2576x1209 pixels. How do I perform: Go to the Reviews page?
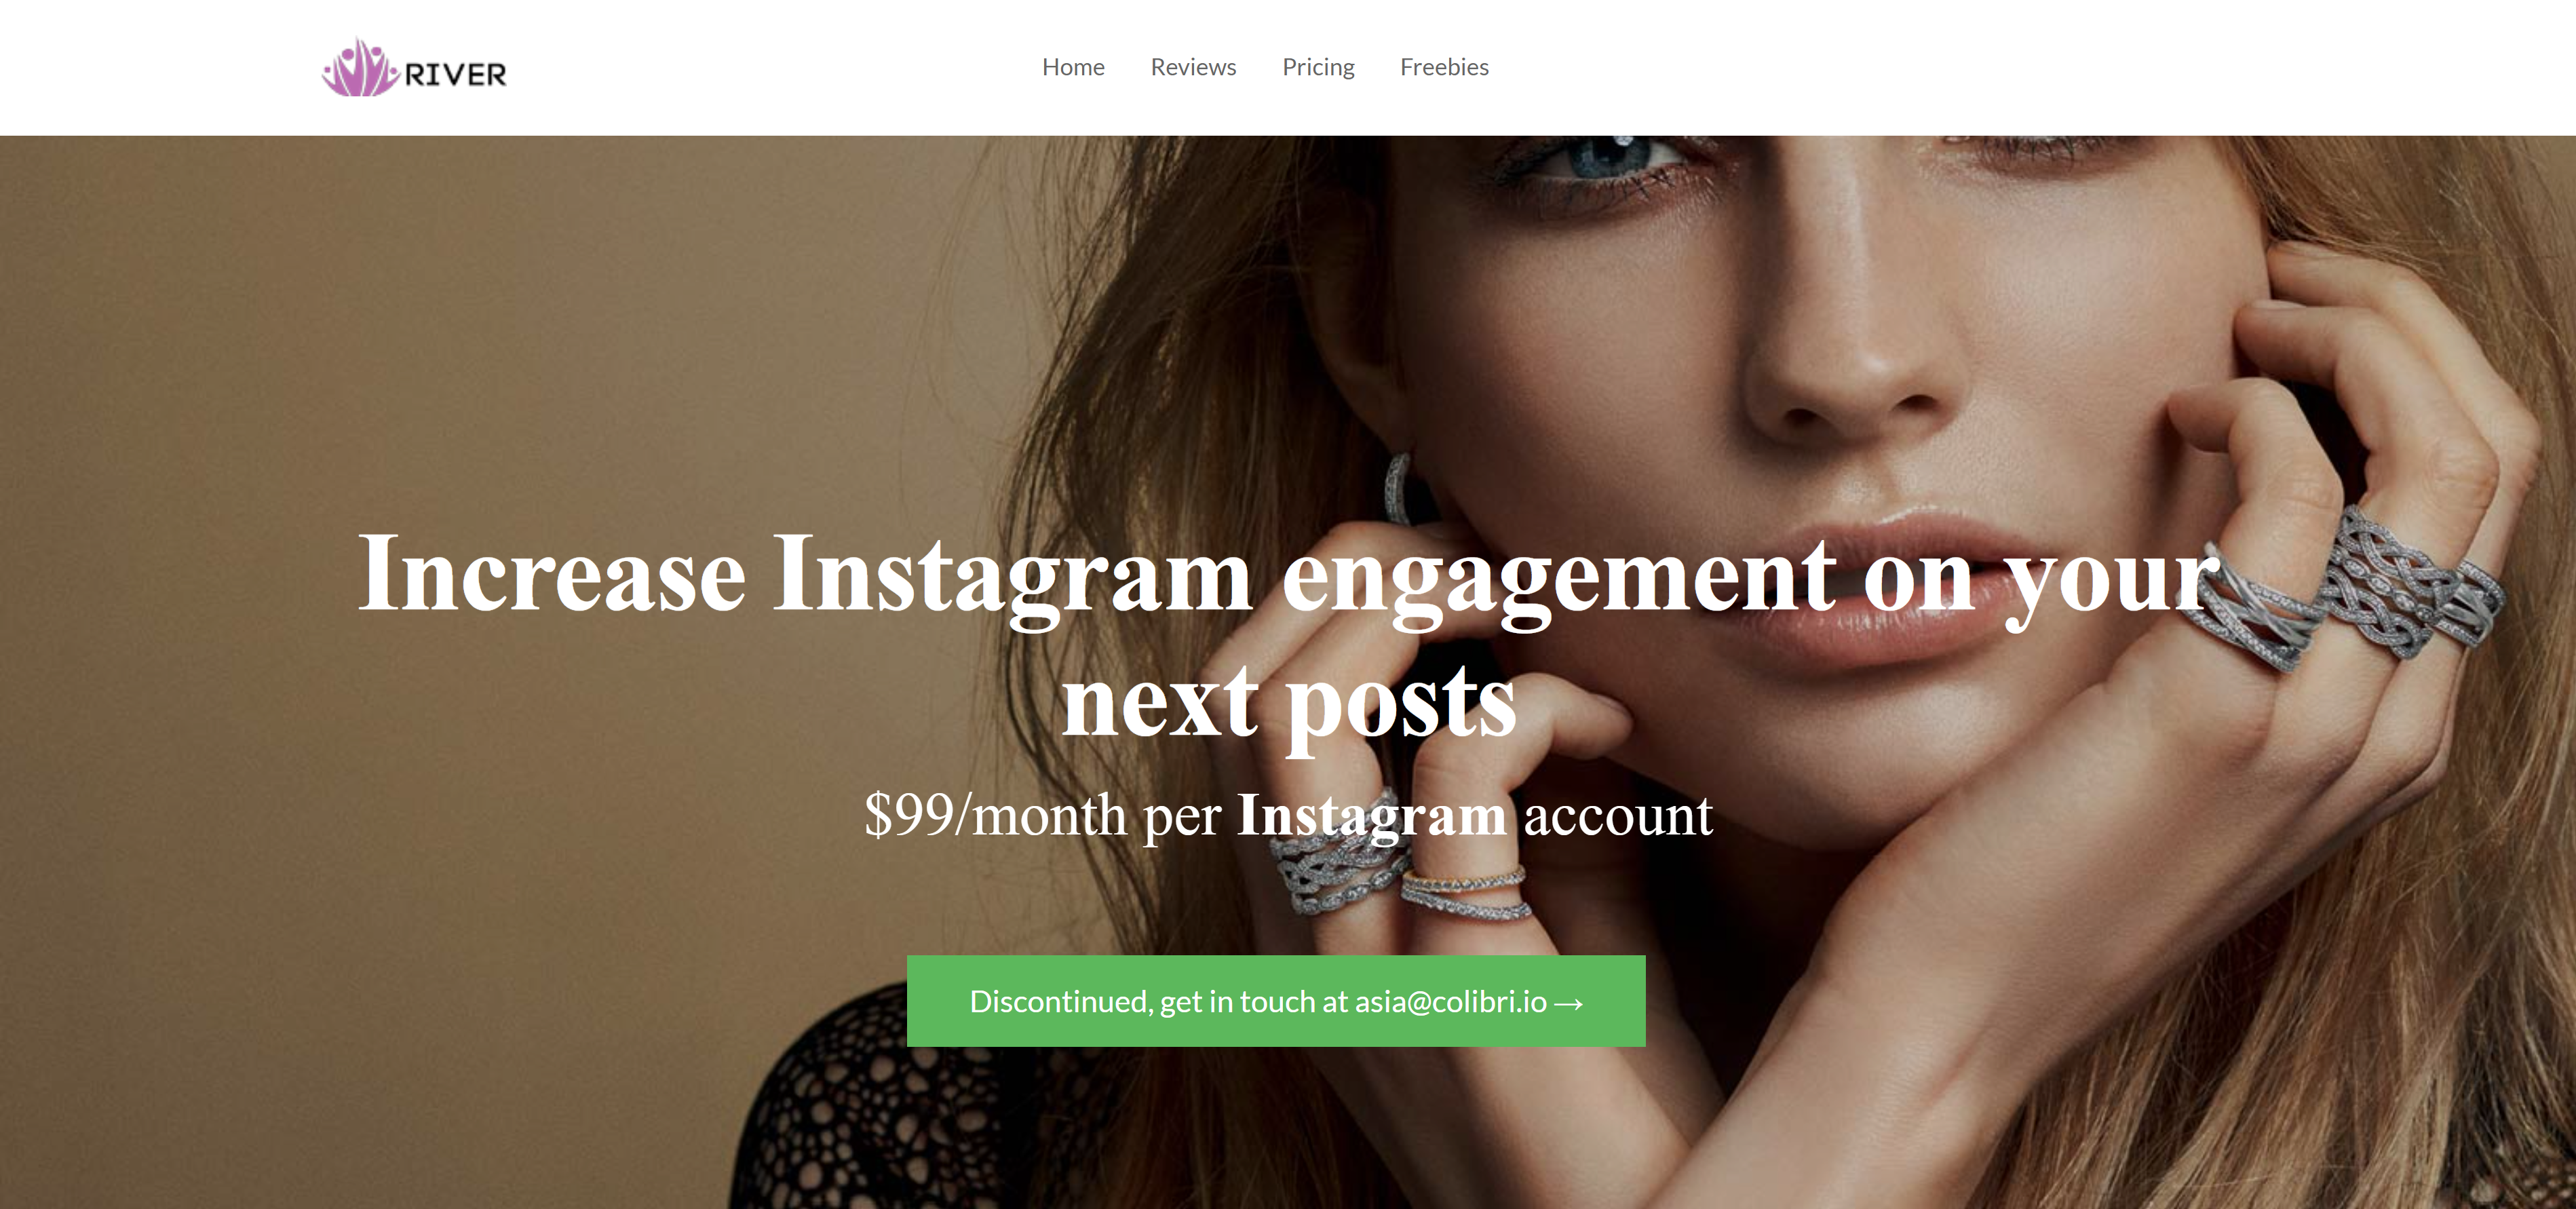[1193, 67]
